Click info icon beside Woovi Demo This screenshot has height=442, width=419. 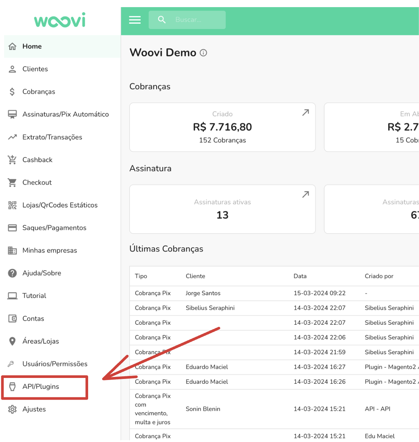203,53
